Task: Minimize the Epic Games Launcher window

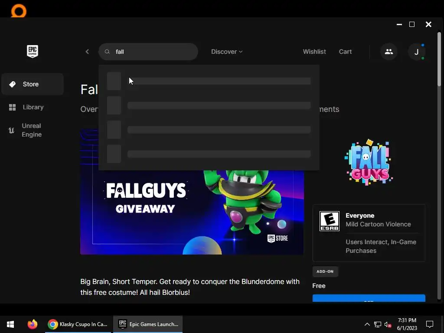Action: tap(399, 24)
